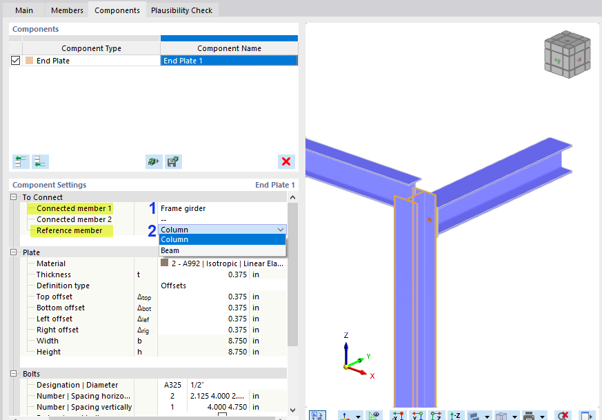The height and width of the screenshot is (420, 602).
Task: Select the Reference member row label
Action: click(x=70, y=231)
